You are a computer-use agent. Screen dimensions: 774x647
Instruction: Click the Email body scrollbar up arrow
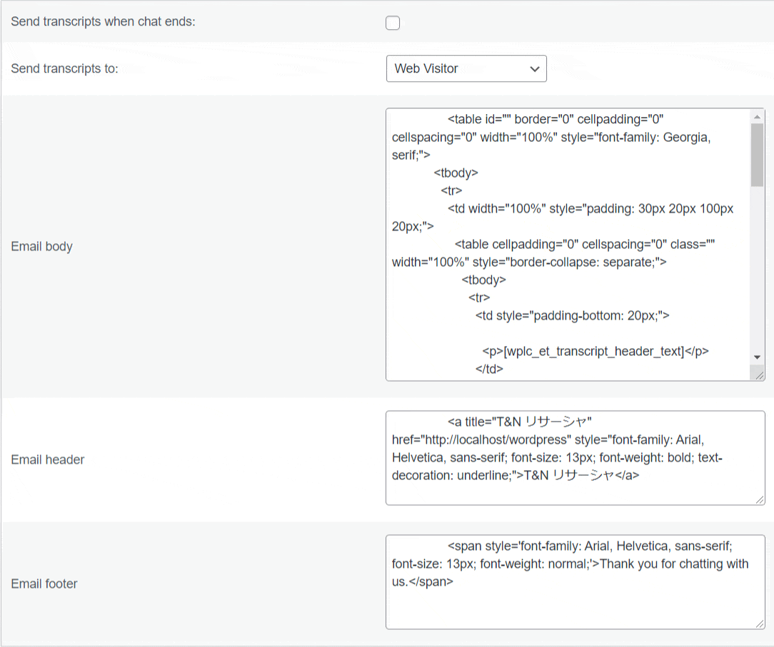[757, 117]
